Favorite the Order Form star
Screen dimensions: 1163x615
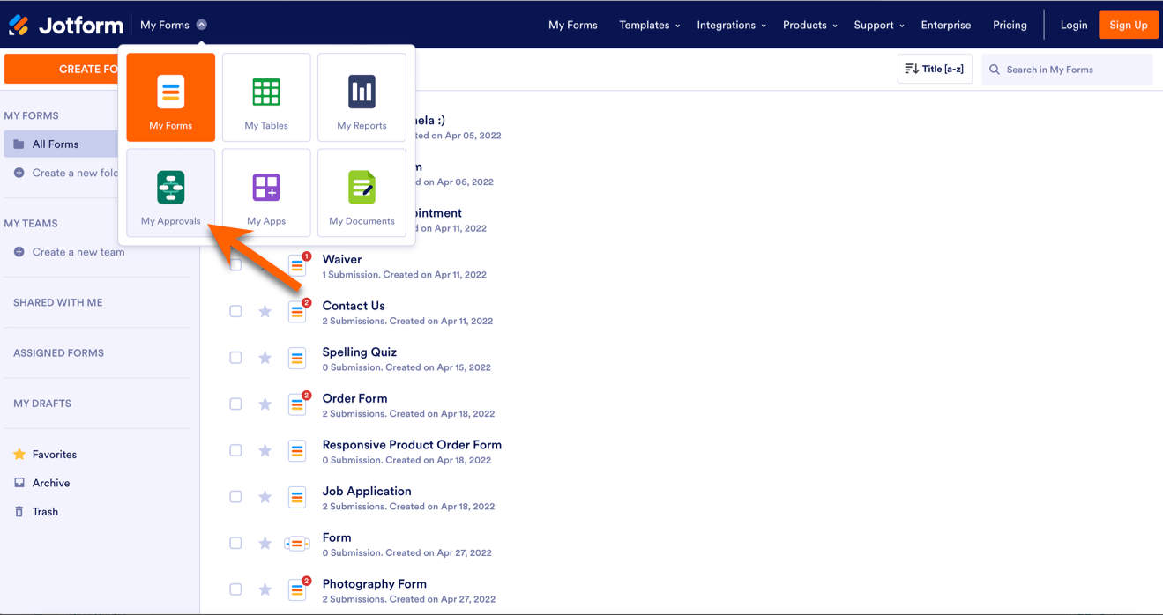coord(265,404)
